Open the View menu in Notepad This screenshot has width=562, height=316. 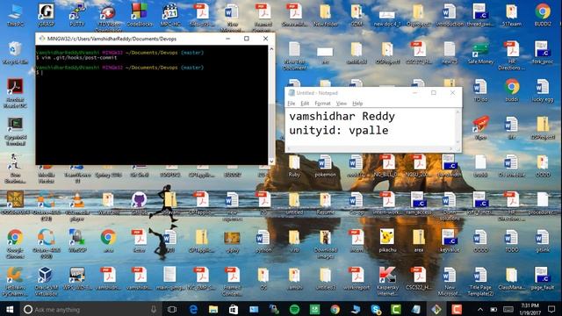tap(342, 104)
